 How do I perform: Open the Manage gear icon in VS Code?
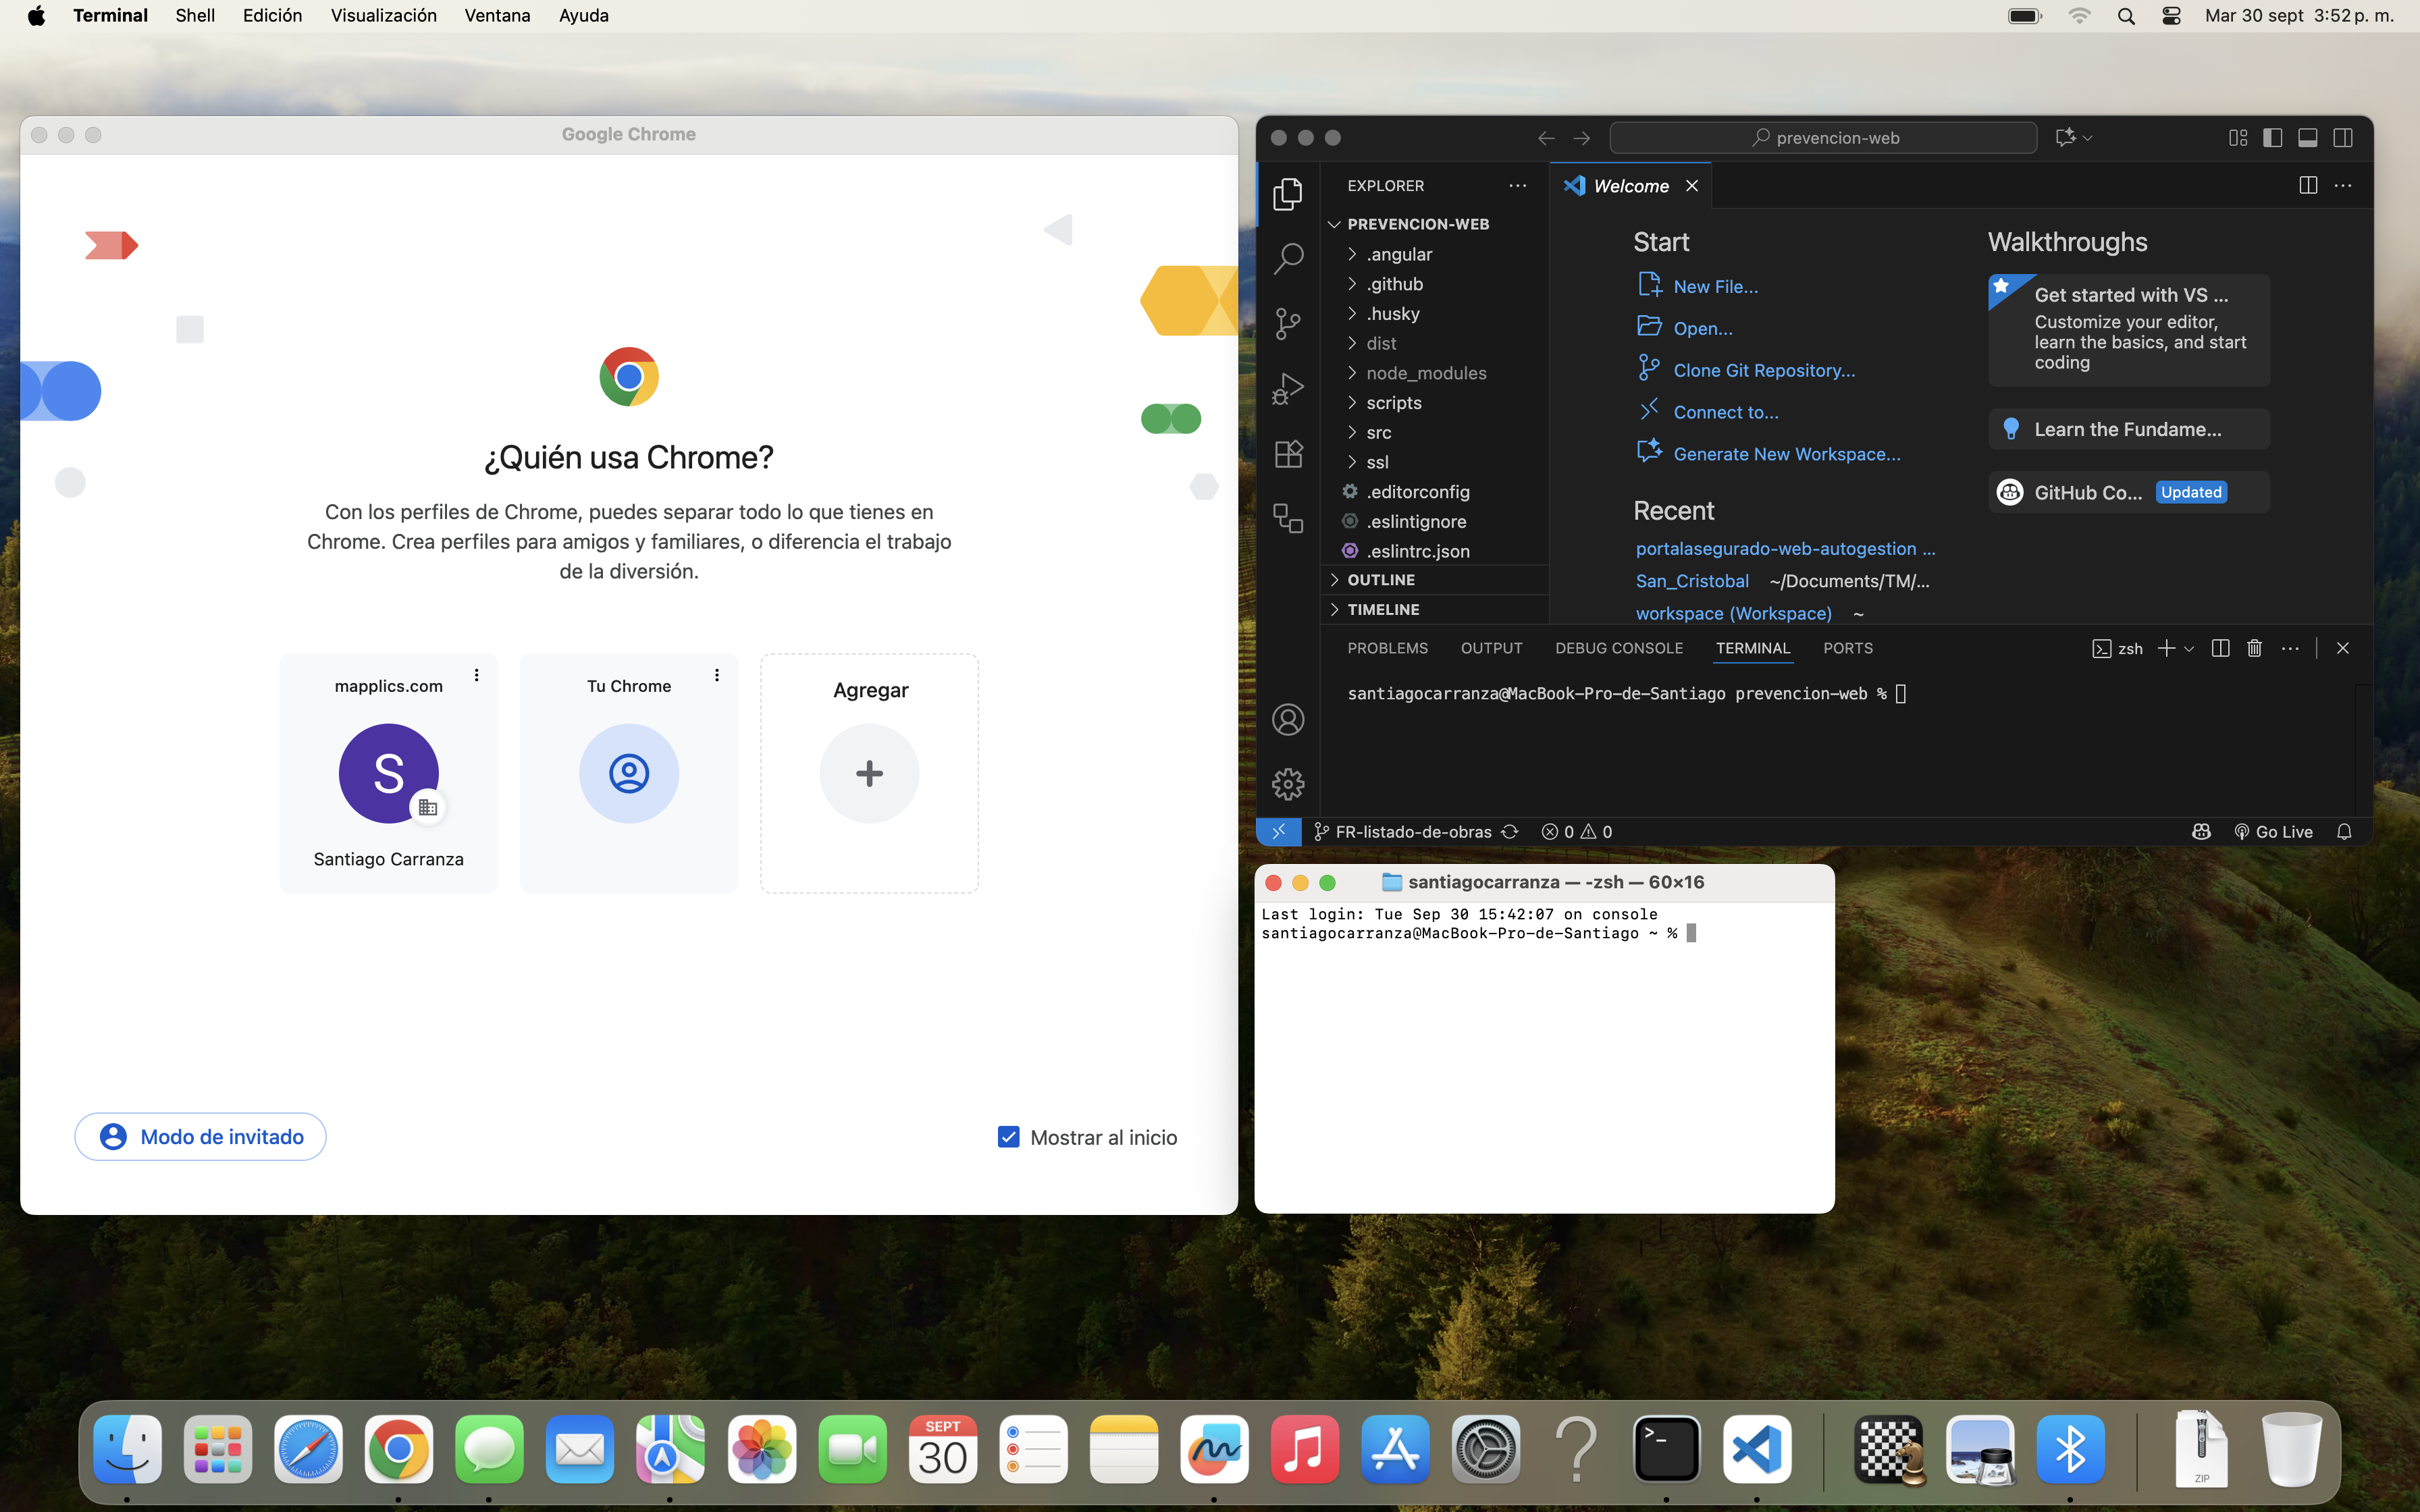point(1288,784)
